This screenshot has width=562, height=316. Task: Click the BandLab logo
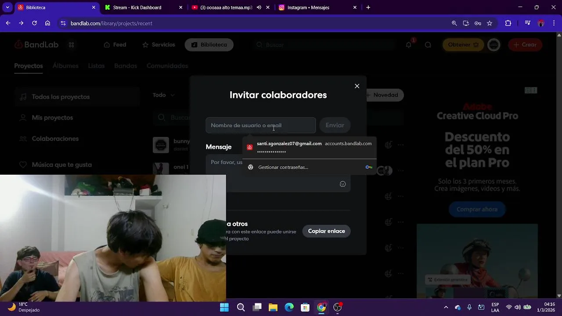tap(36, 44)
